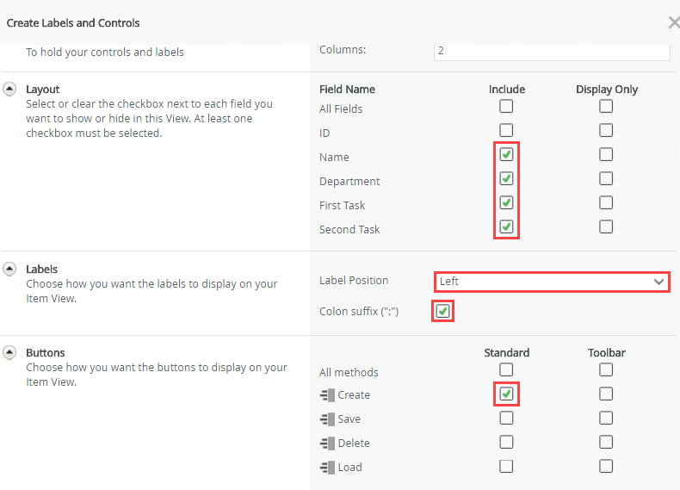Check Display Only for Name field
This screenshot has height=490, width=680.
point(606,154)
